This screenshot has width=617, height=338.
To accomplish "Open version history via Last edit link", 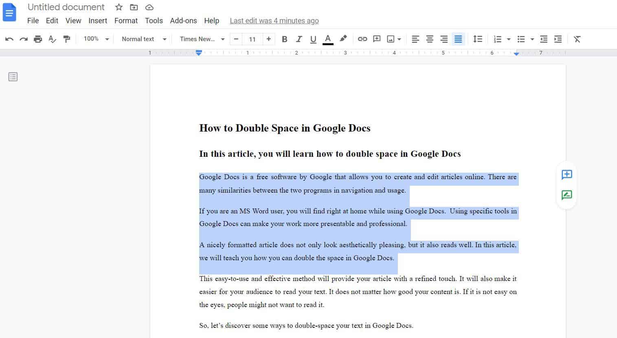I will (274, 21).
